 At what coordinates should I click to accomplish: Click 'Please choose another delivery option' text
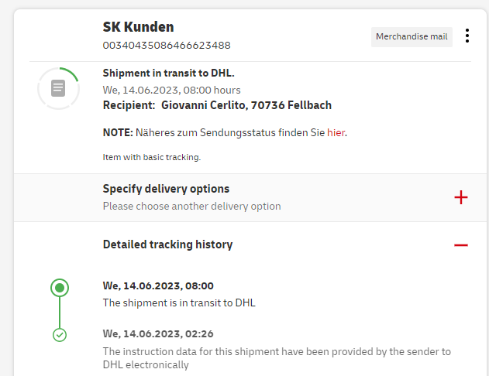[x=191, y=207]
